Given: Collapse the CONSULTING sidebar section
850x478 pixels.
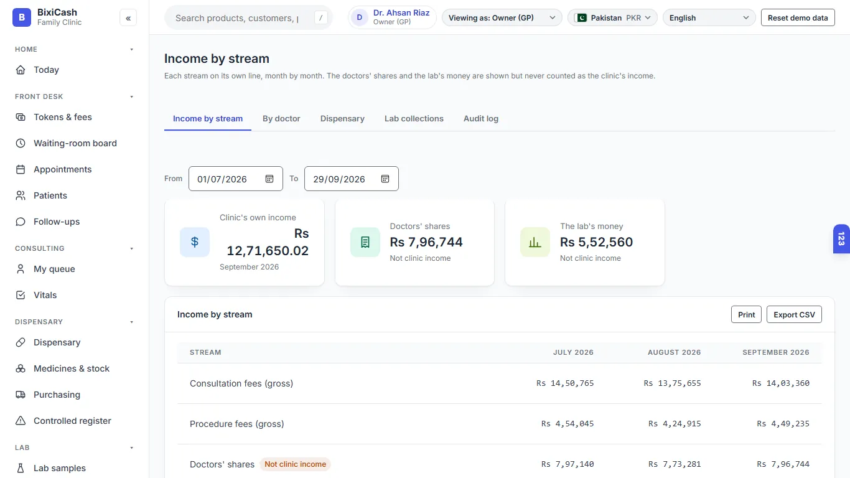Looking at the screenshot, I should click(x=131, y=248).
